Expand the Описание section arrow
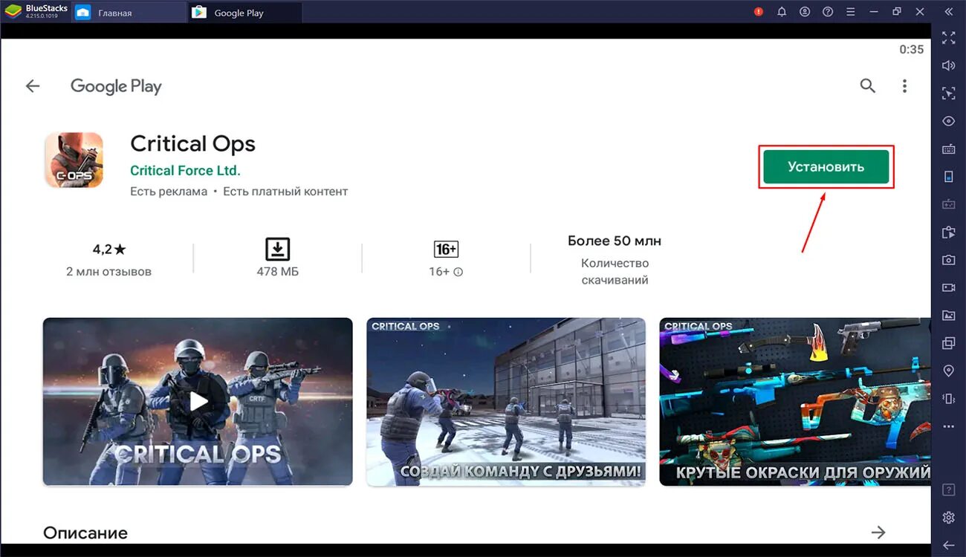The image size is (966, 557). coord(878,532)
